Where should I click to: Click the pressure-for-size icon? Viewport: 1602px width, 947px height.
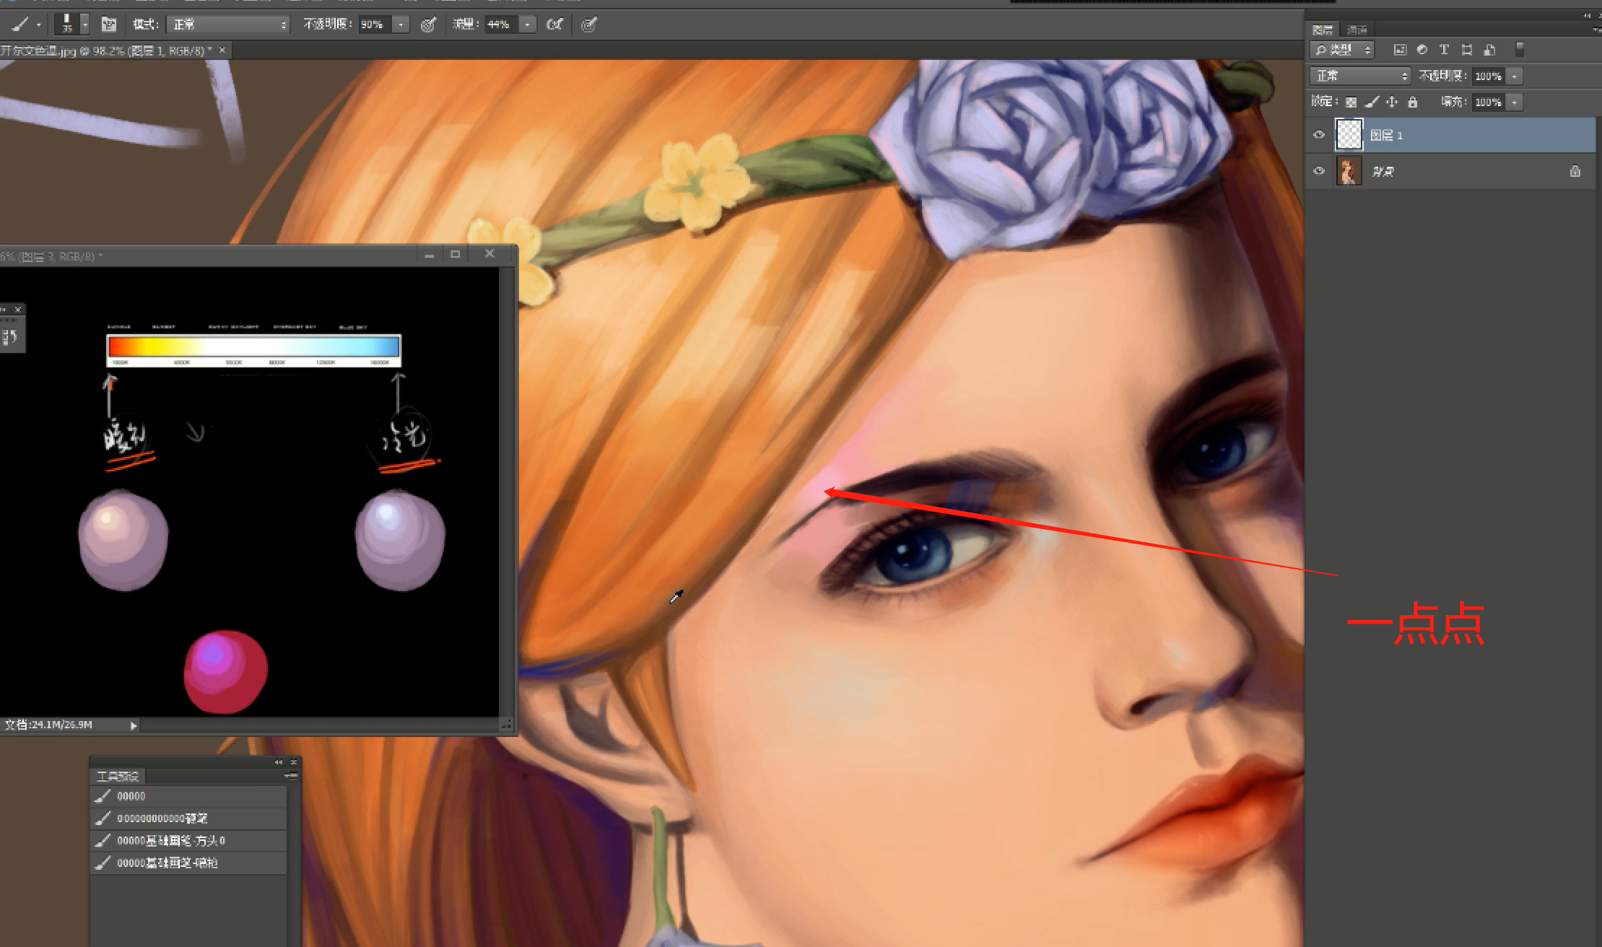[589, 25]
